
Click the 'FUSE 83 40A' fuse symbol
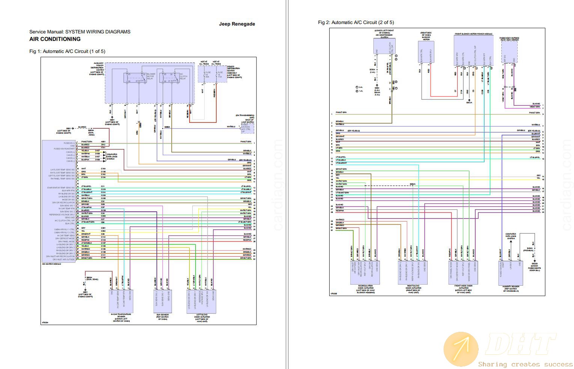[x=207, y=74]
